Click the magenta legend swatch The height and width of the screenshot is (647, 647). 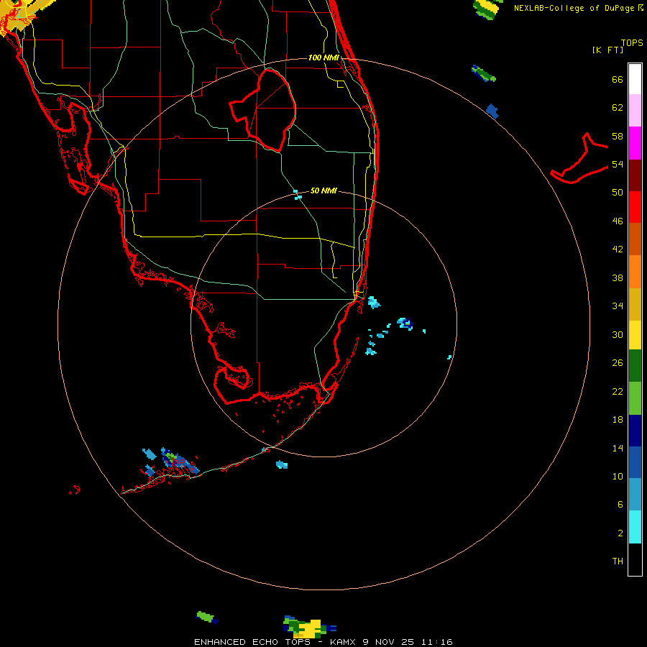click(635, 143)
